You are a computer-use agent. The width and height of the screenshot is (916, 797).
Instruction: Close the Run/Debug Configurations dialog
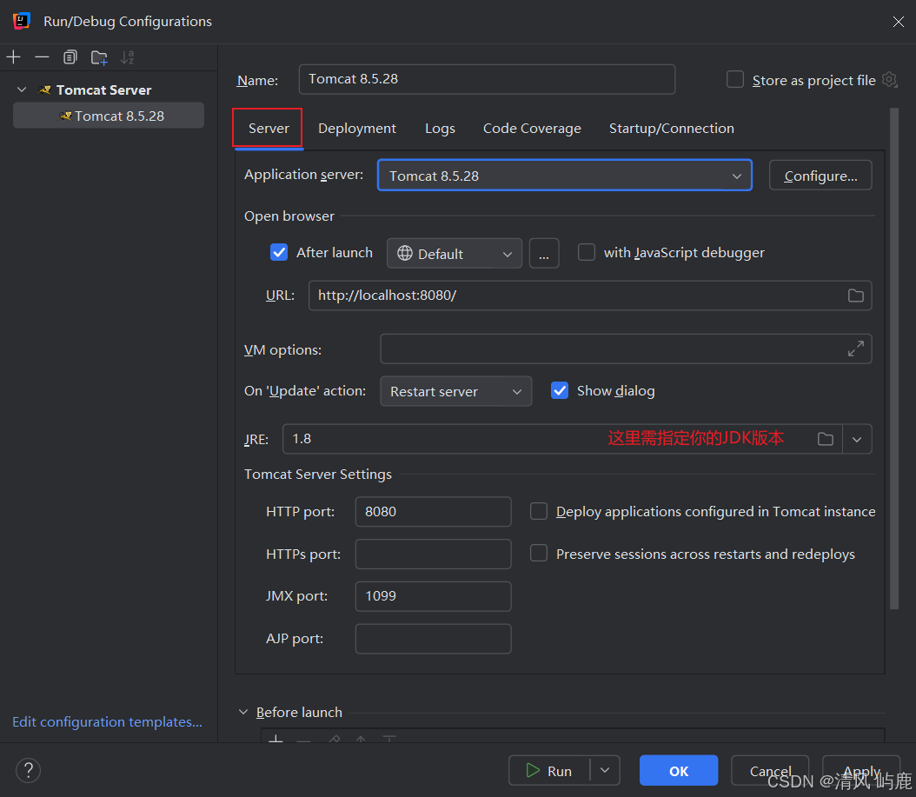click(x=898, y=22)
